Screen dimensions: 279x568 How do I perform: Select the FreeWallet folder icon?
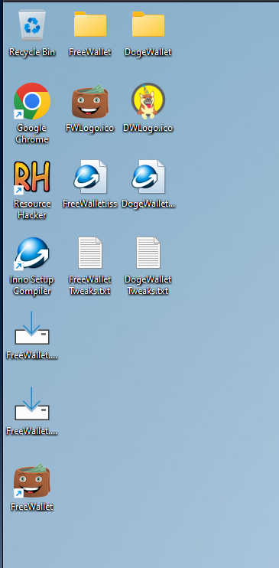90,24
